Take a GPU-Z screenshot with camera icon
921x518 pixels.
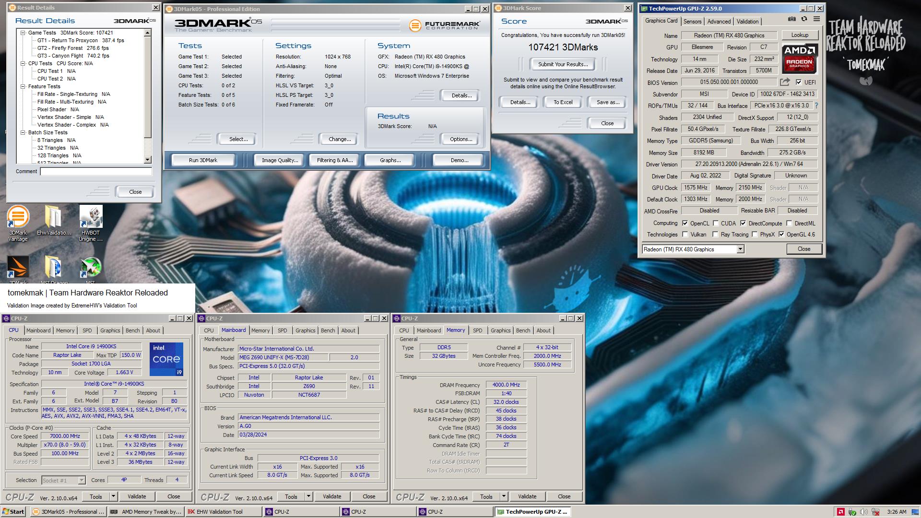(x=792, y=19)
